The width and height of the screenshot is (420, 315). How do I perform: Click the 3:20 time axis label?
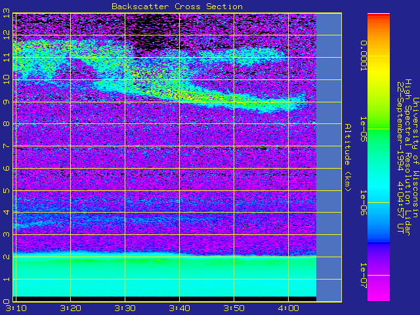pos(70,308)
